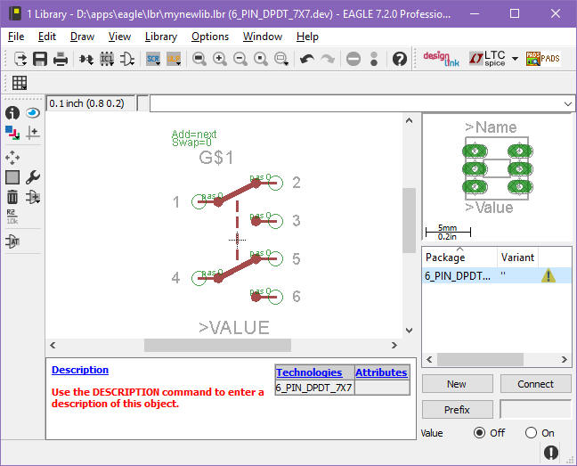Viewport: 577px width, 466px height.
Task: Open the Library menu
Action: point(160,37)
